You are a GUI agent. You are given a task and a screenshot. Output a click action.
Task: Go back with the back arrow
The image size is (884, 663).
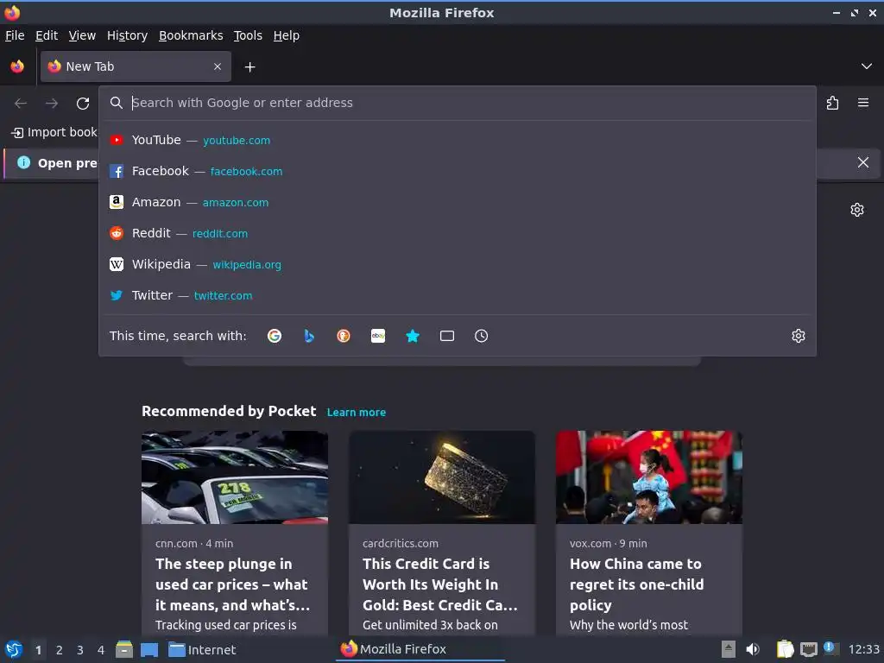(x=21, y=104)
